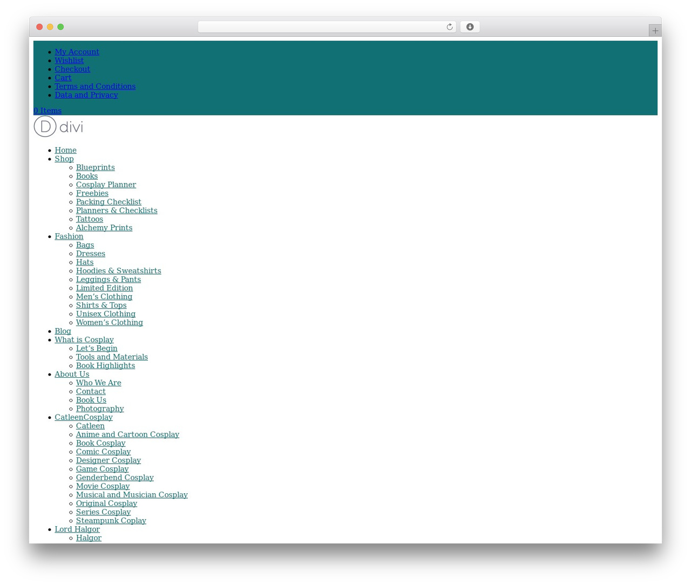
Task: Open Hoodies & Sweatshirts category
Action: (x=118, y=271)
